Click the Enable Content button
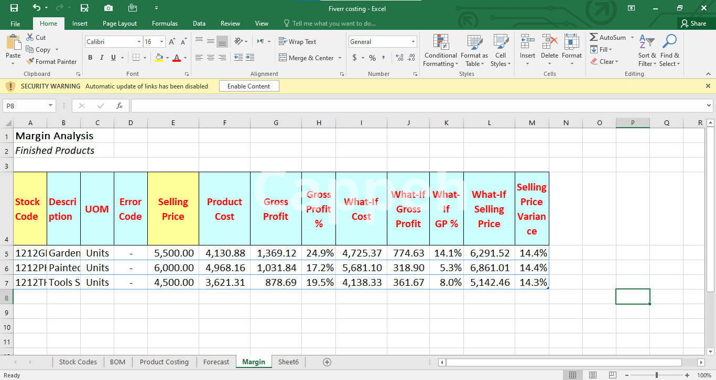The height and width of the screenshot is (380, 716). [x=248, y=86]
